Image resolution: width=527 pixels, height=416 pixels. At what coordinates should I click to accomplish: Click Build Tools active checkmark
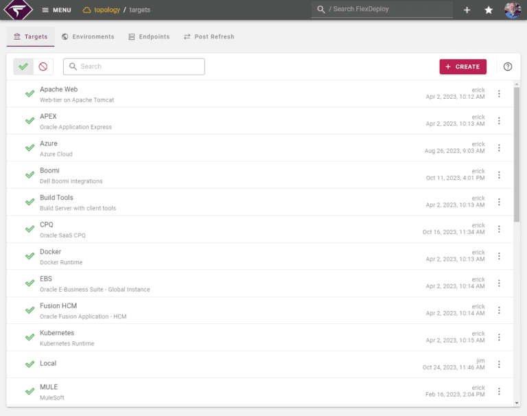tap(30, 202)
